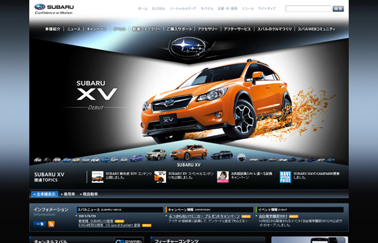Open the woman photo test-drive campaign thumbnail
The width and height of the screenshot is (378, 243).
pyautogui.click(x=223, y=177)
